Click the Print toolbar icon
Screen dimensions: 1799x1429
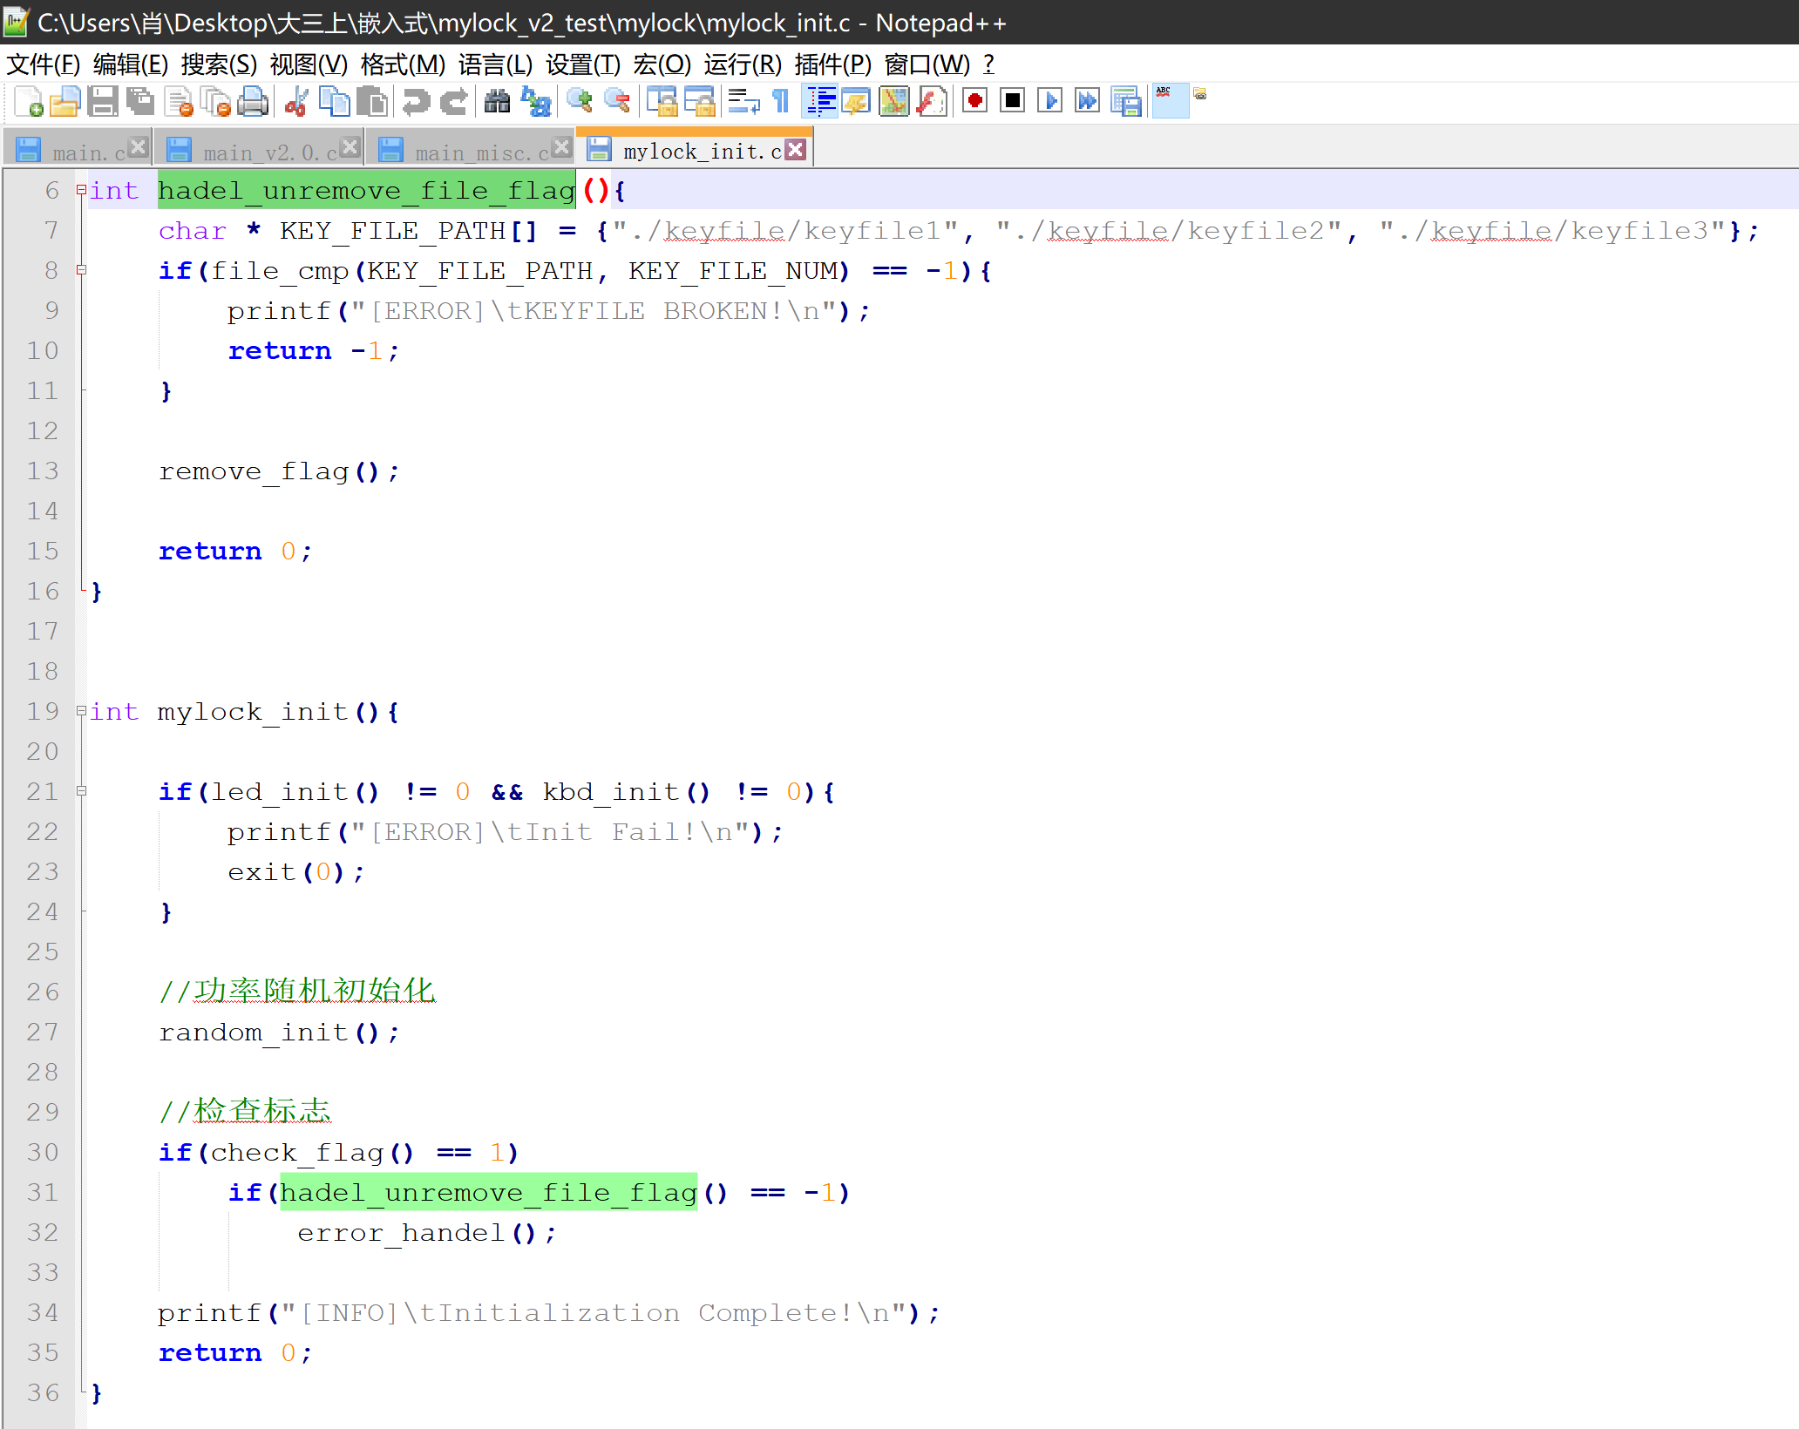tap(253, 102)
